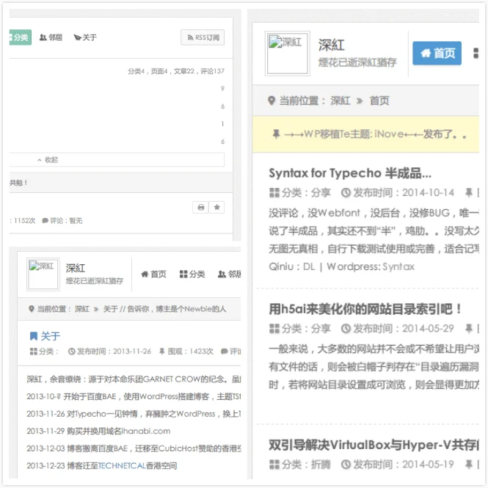Click the grid icon beside 分类：分享 of Syntax post

click(274, 193)
